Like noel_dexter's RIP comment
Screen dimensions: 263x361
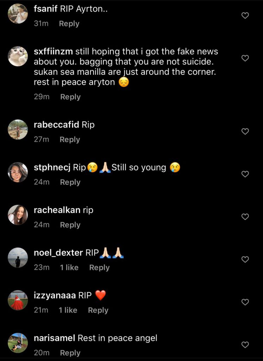tap(245, 259)
